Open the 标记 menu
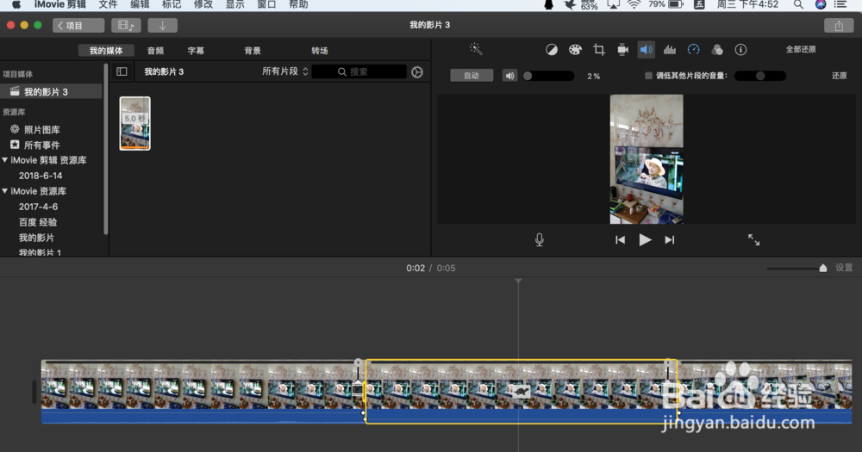Image resolution: width=862 pixels, height=452 pixels. click(x=172, y=4)
